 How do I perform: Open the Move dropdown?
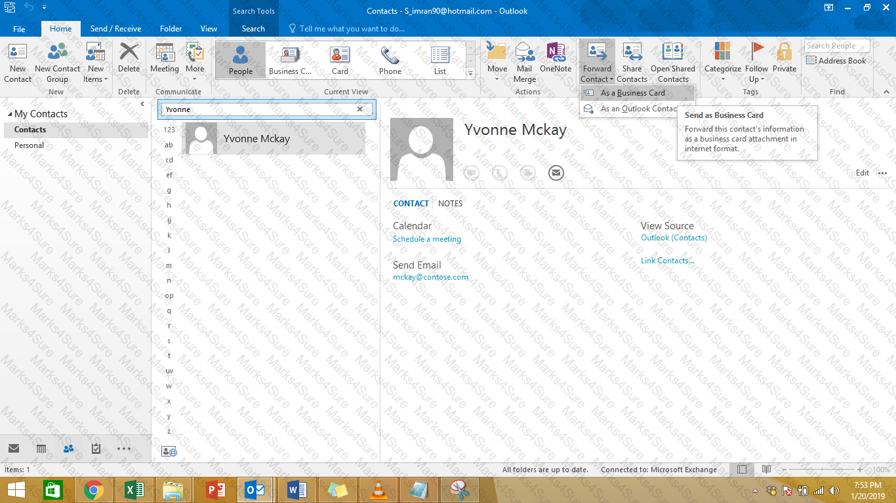point(497,63)
